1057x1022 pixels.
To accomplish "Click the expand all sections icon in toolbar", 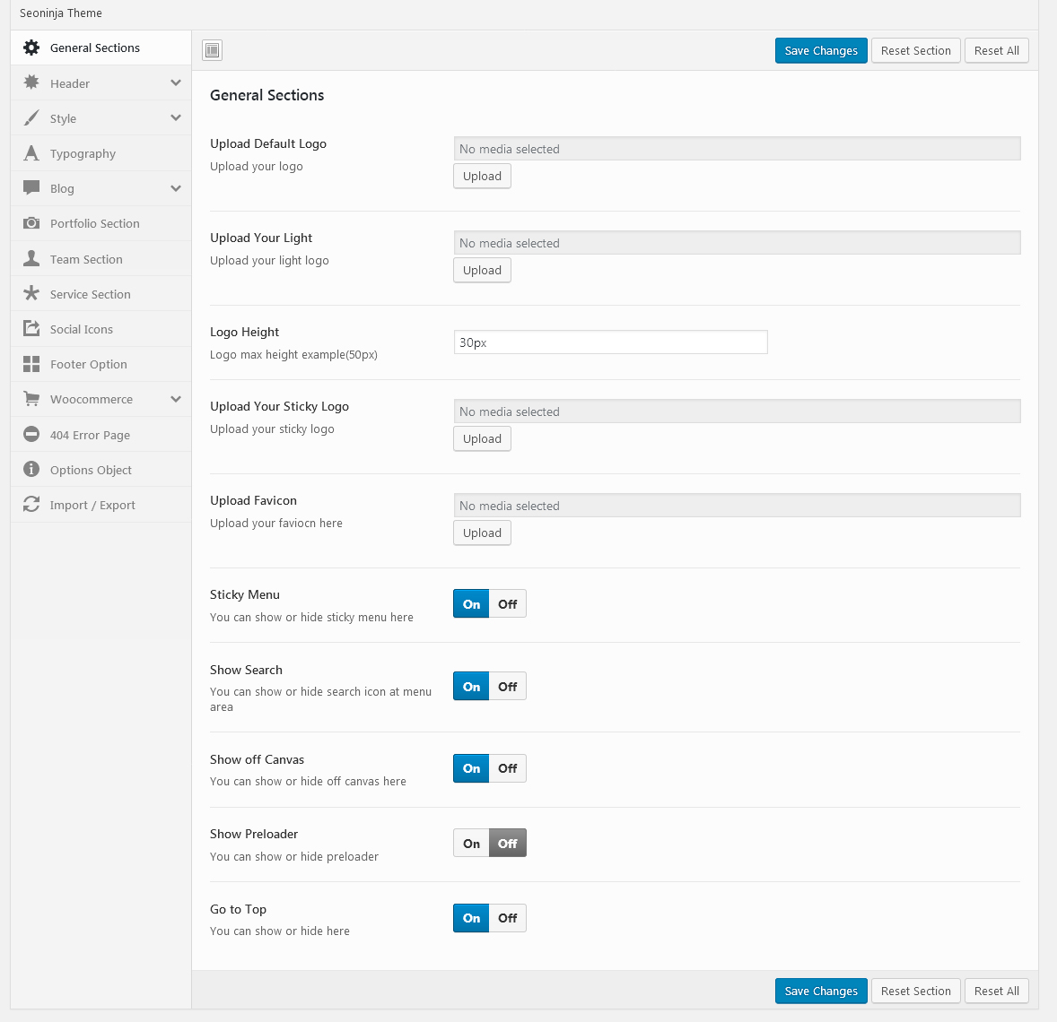I will [x=213, y=50].
